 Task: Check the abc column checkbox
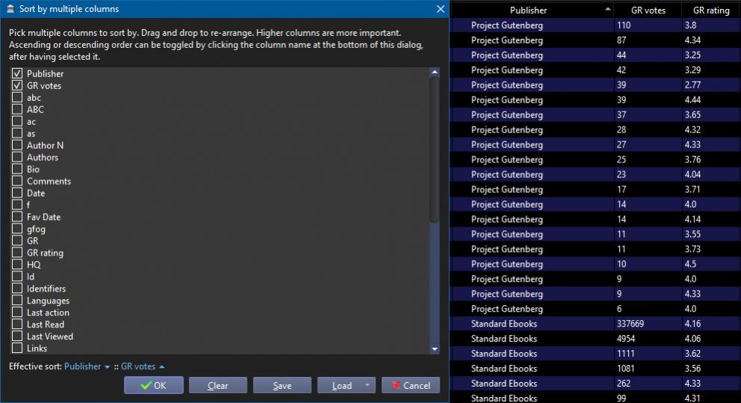coord(17,97)
